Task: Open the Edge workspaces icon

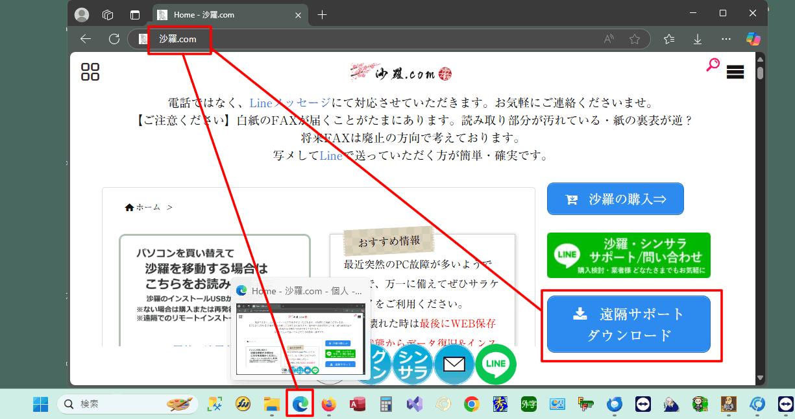Action: click(x=108, y=15)
